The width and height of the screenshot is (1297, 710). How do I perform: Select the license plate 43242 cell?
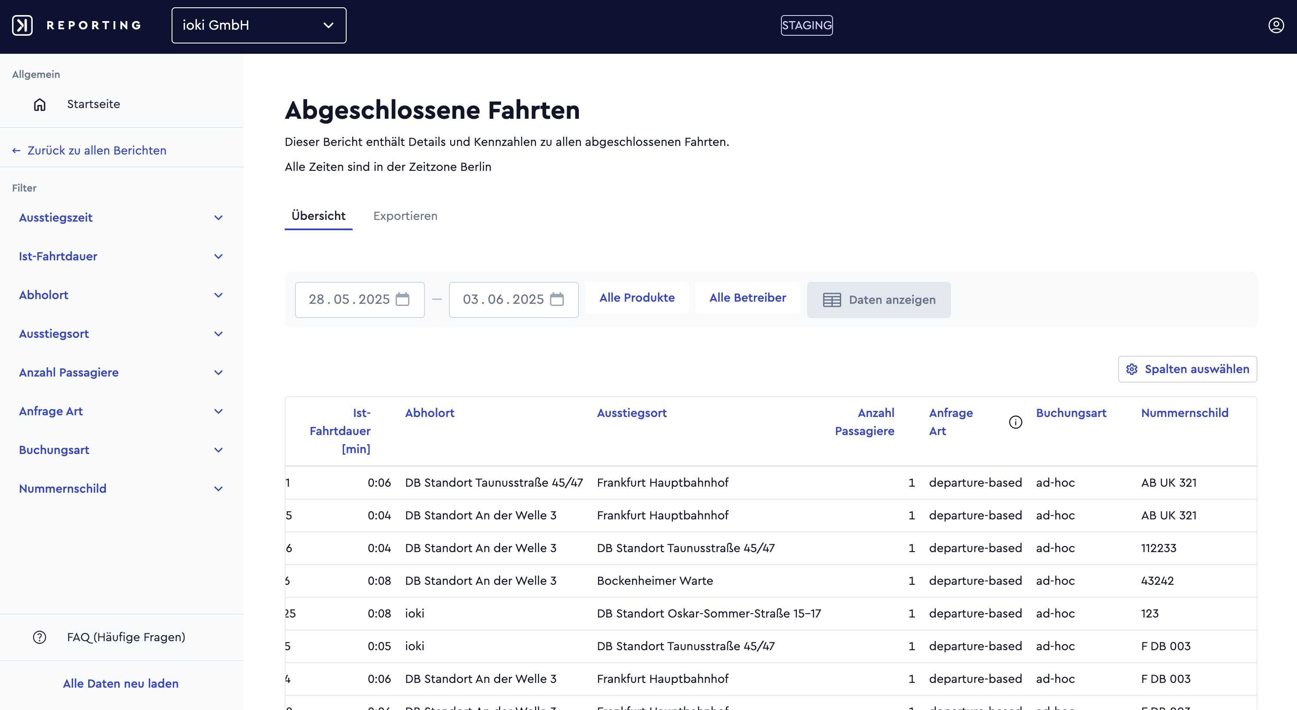tap(1158, 581)
